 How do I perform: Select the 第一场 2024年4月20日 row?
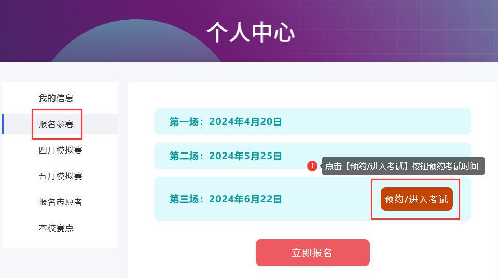312,122
